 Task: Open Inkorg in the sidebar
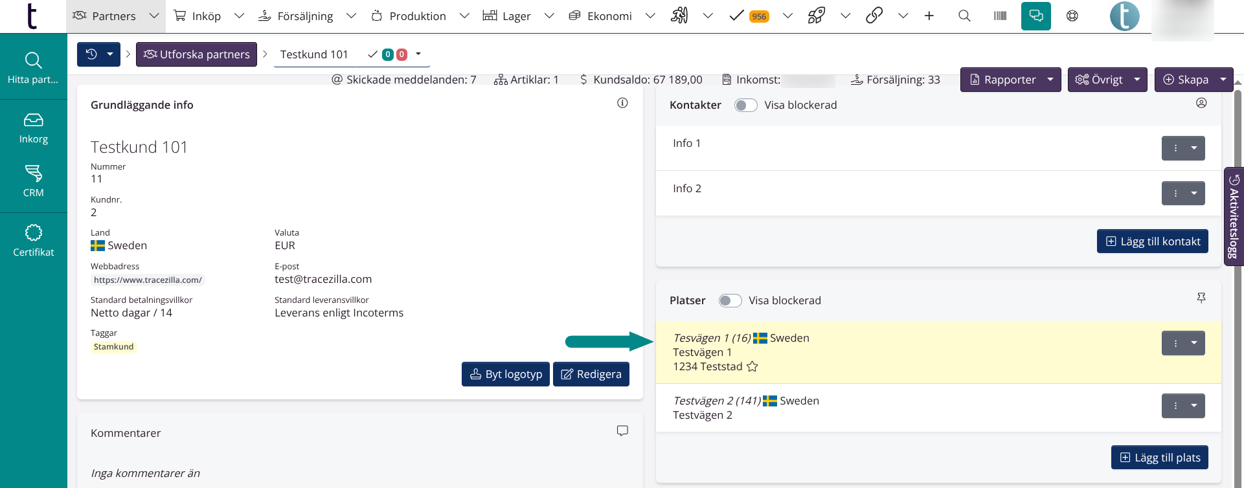34,128
